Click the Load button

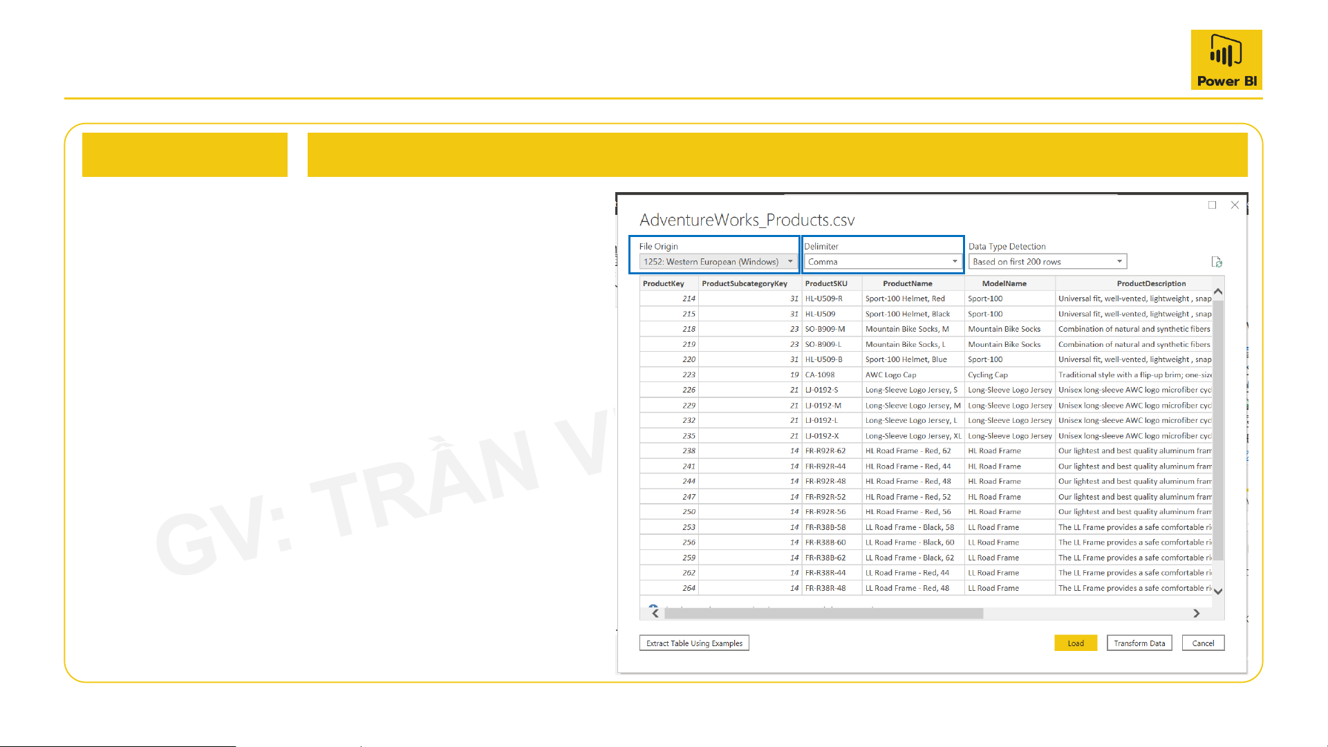click(x=1075, y=643)
